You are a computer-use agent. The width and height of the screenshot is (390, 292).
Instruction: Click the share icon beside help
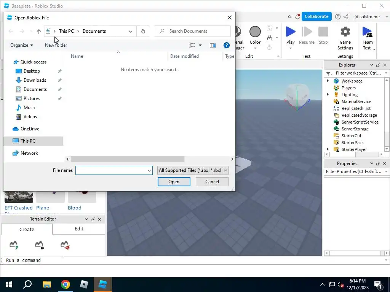click(x=346, y=17)
